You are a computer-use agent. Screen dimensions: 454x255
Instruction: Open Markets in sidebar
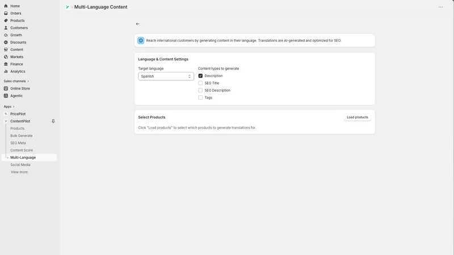[x=17, y=57]
